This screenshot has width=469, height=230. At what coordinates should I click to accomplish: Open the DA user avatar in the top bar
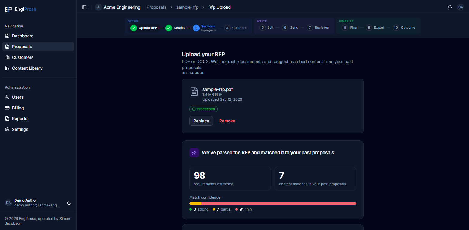pyautogui.click(x=461, y=7)
